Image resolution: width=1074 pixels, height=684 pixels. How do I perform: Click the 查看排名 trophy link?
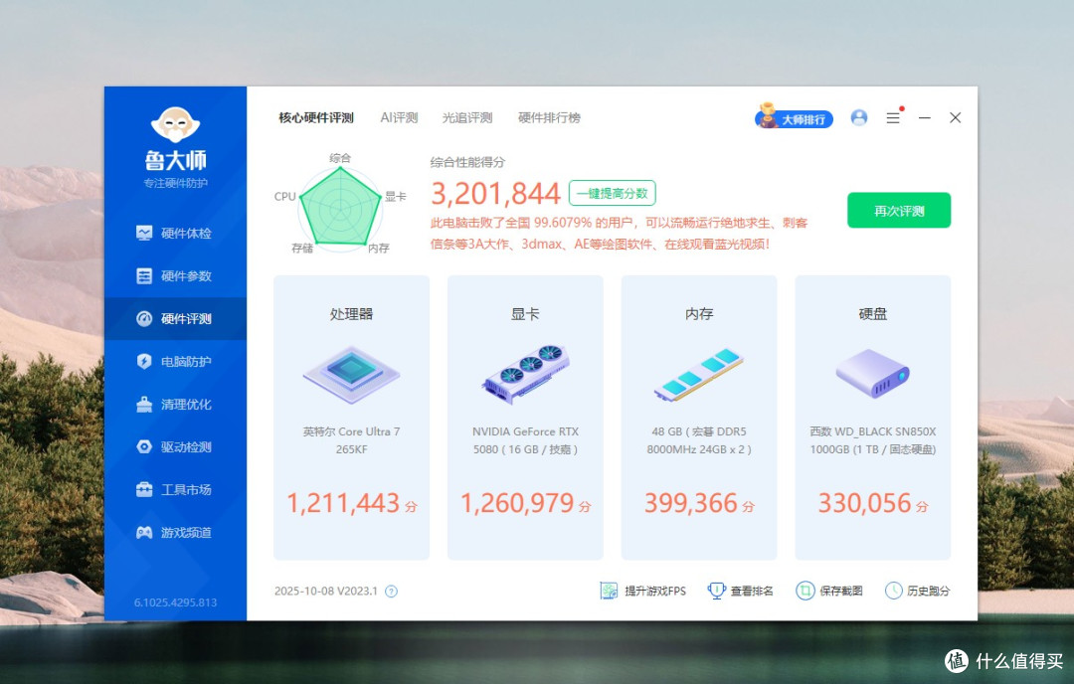[x=741, y=591]
